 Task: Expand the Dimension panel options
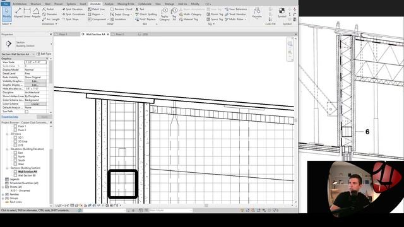tap(49, 24)
